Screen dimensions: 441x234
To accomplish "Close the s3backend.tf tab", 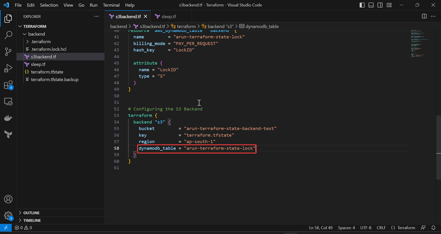I will click(145, 17).
